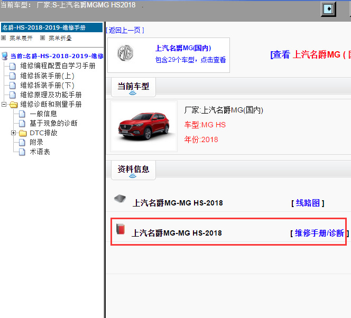Click 上汽名爵MG-MG HS-2018 title in 线路图 row
The width and height of the screenshot is (351, 318).
point(178,203)
